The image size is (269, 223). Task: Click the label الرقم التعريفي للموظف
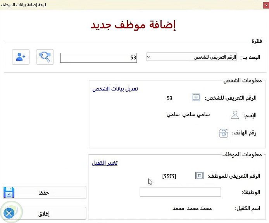pyautogui.click(x=234, y=176)
